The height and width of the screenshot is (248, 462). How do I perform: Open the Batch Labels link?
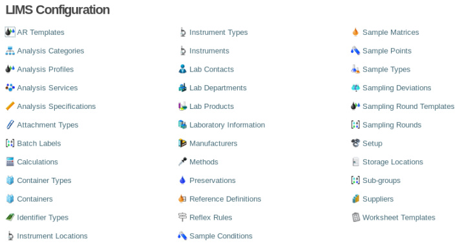(39, 144)
